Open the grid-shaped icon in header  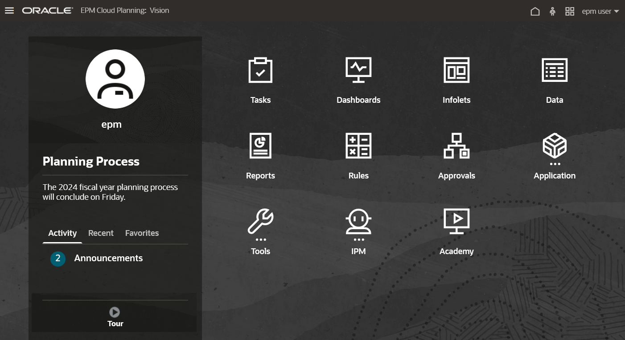point(570,12)
